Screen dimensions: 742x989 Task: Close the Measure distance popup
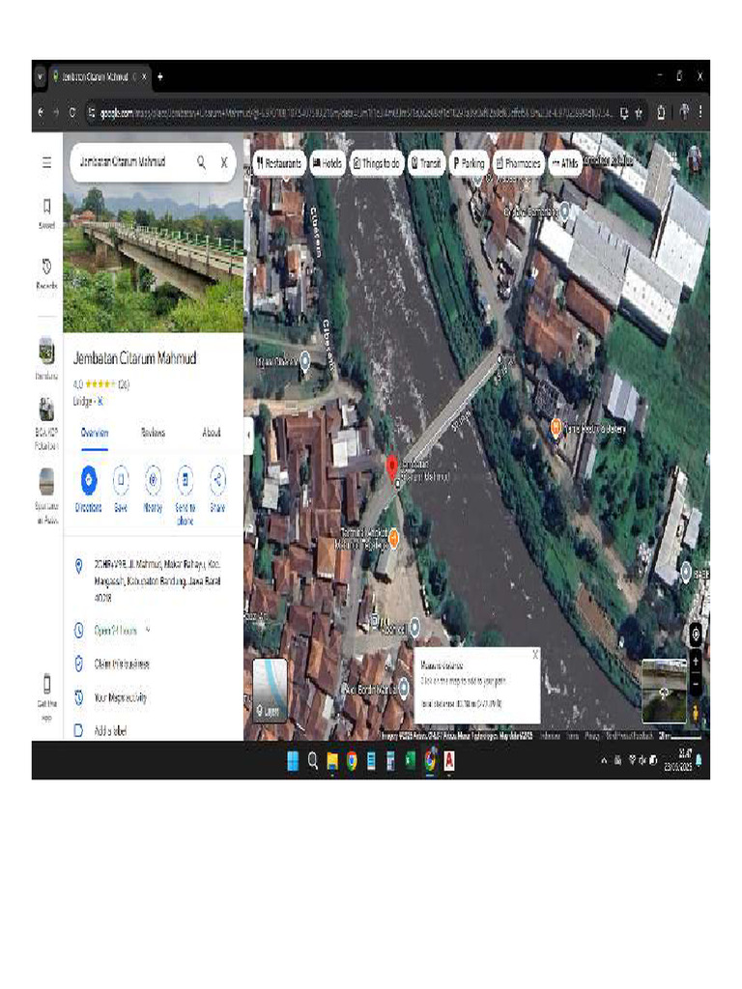(x=535, y=655)
